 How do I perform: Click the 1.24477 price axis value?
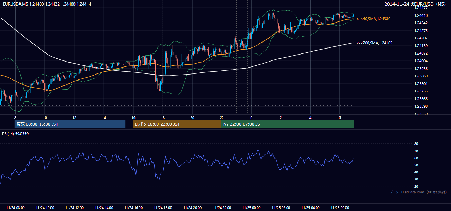pyautogui.click(x=421, y=8)
